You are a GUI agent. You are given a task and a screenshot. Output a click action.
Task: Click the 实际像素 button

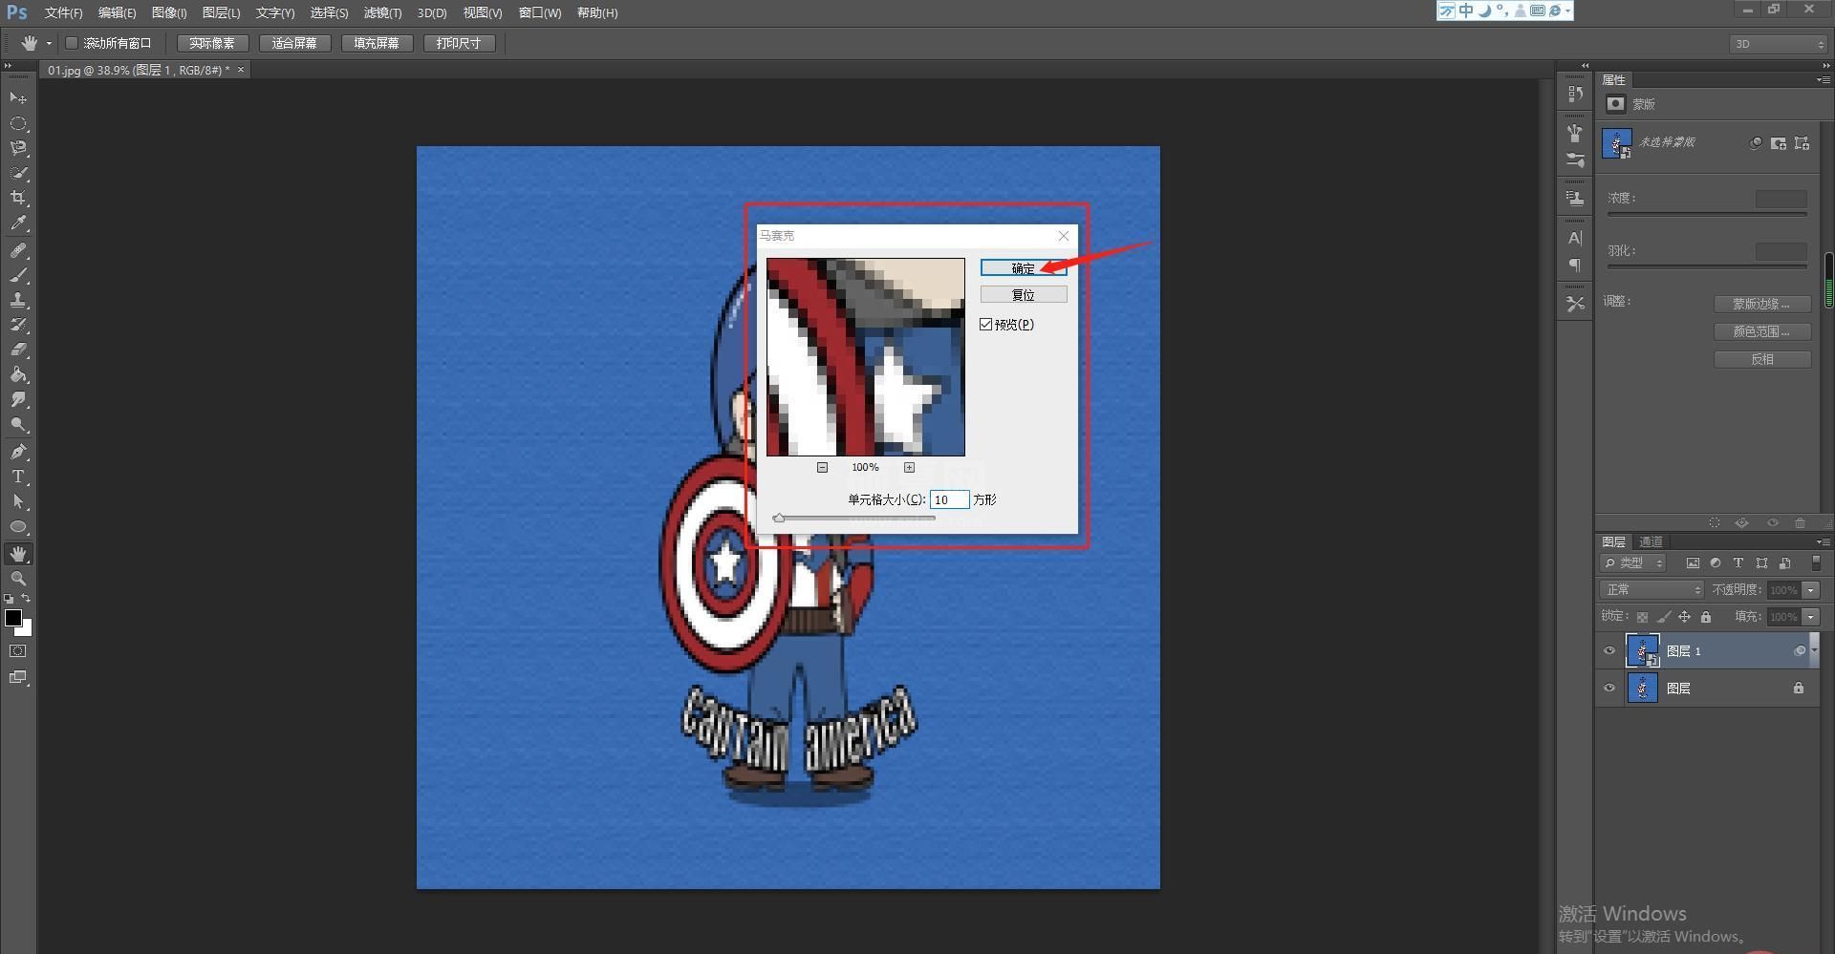(x=212, y=43)
